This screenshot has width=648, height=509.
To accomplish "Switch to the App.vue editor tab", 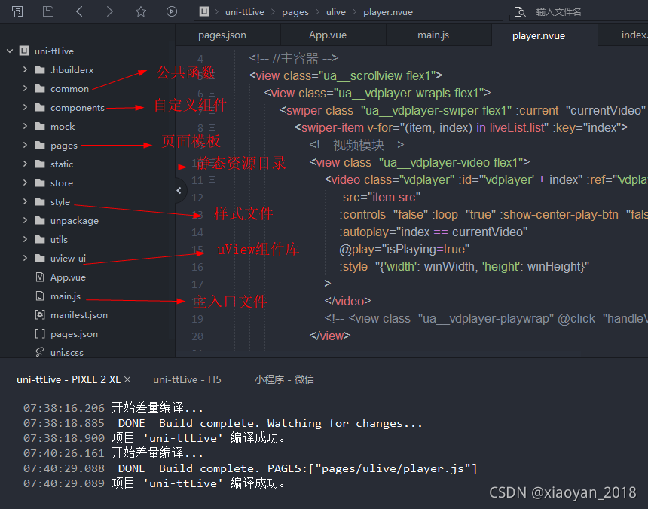I will (333, 35).
